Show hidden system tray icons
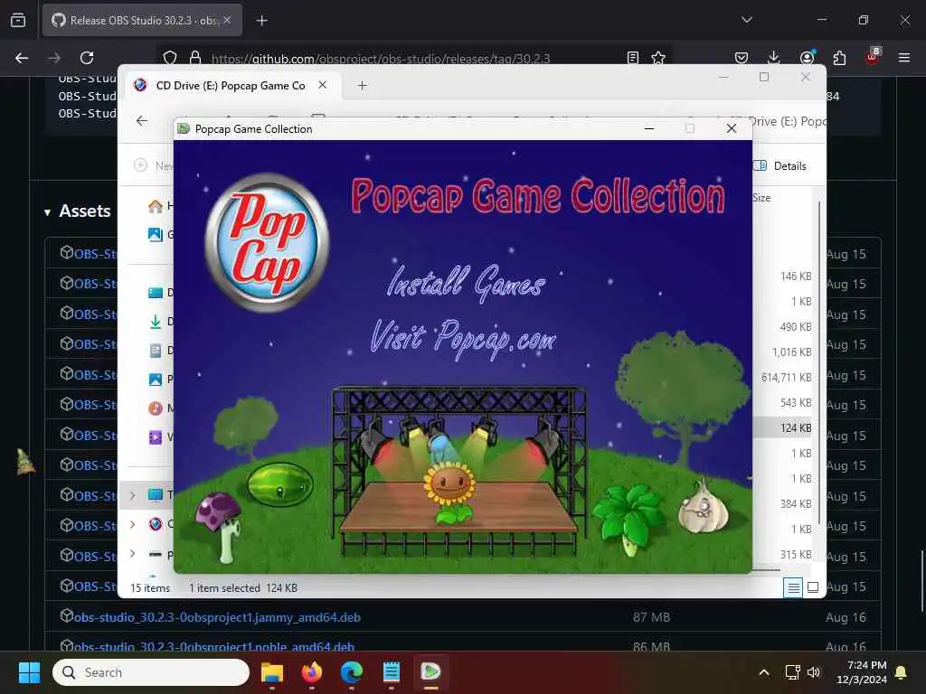The height and width of the screenshot is (694, 926). click(x=763, y=672)
